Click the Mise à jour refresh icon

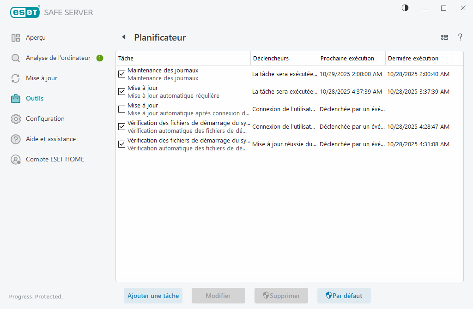point(16,78)
